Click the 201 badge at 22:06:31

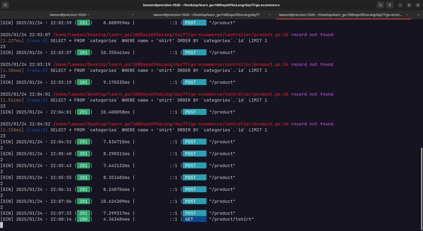pos(83,189)
